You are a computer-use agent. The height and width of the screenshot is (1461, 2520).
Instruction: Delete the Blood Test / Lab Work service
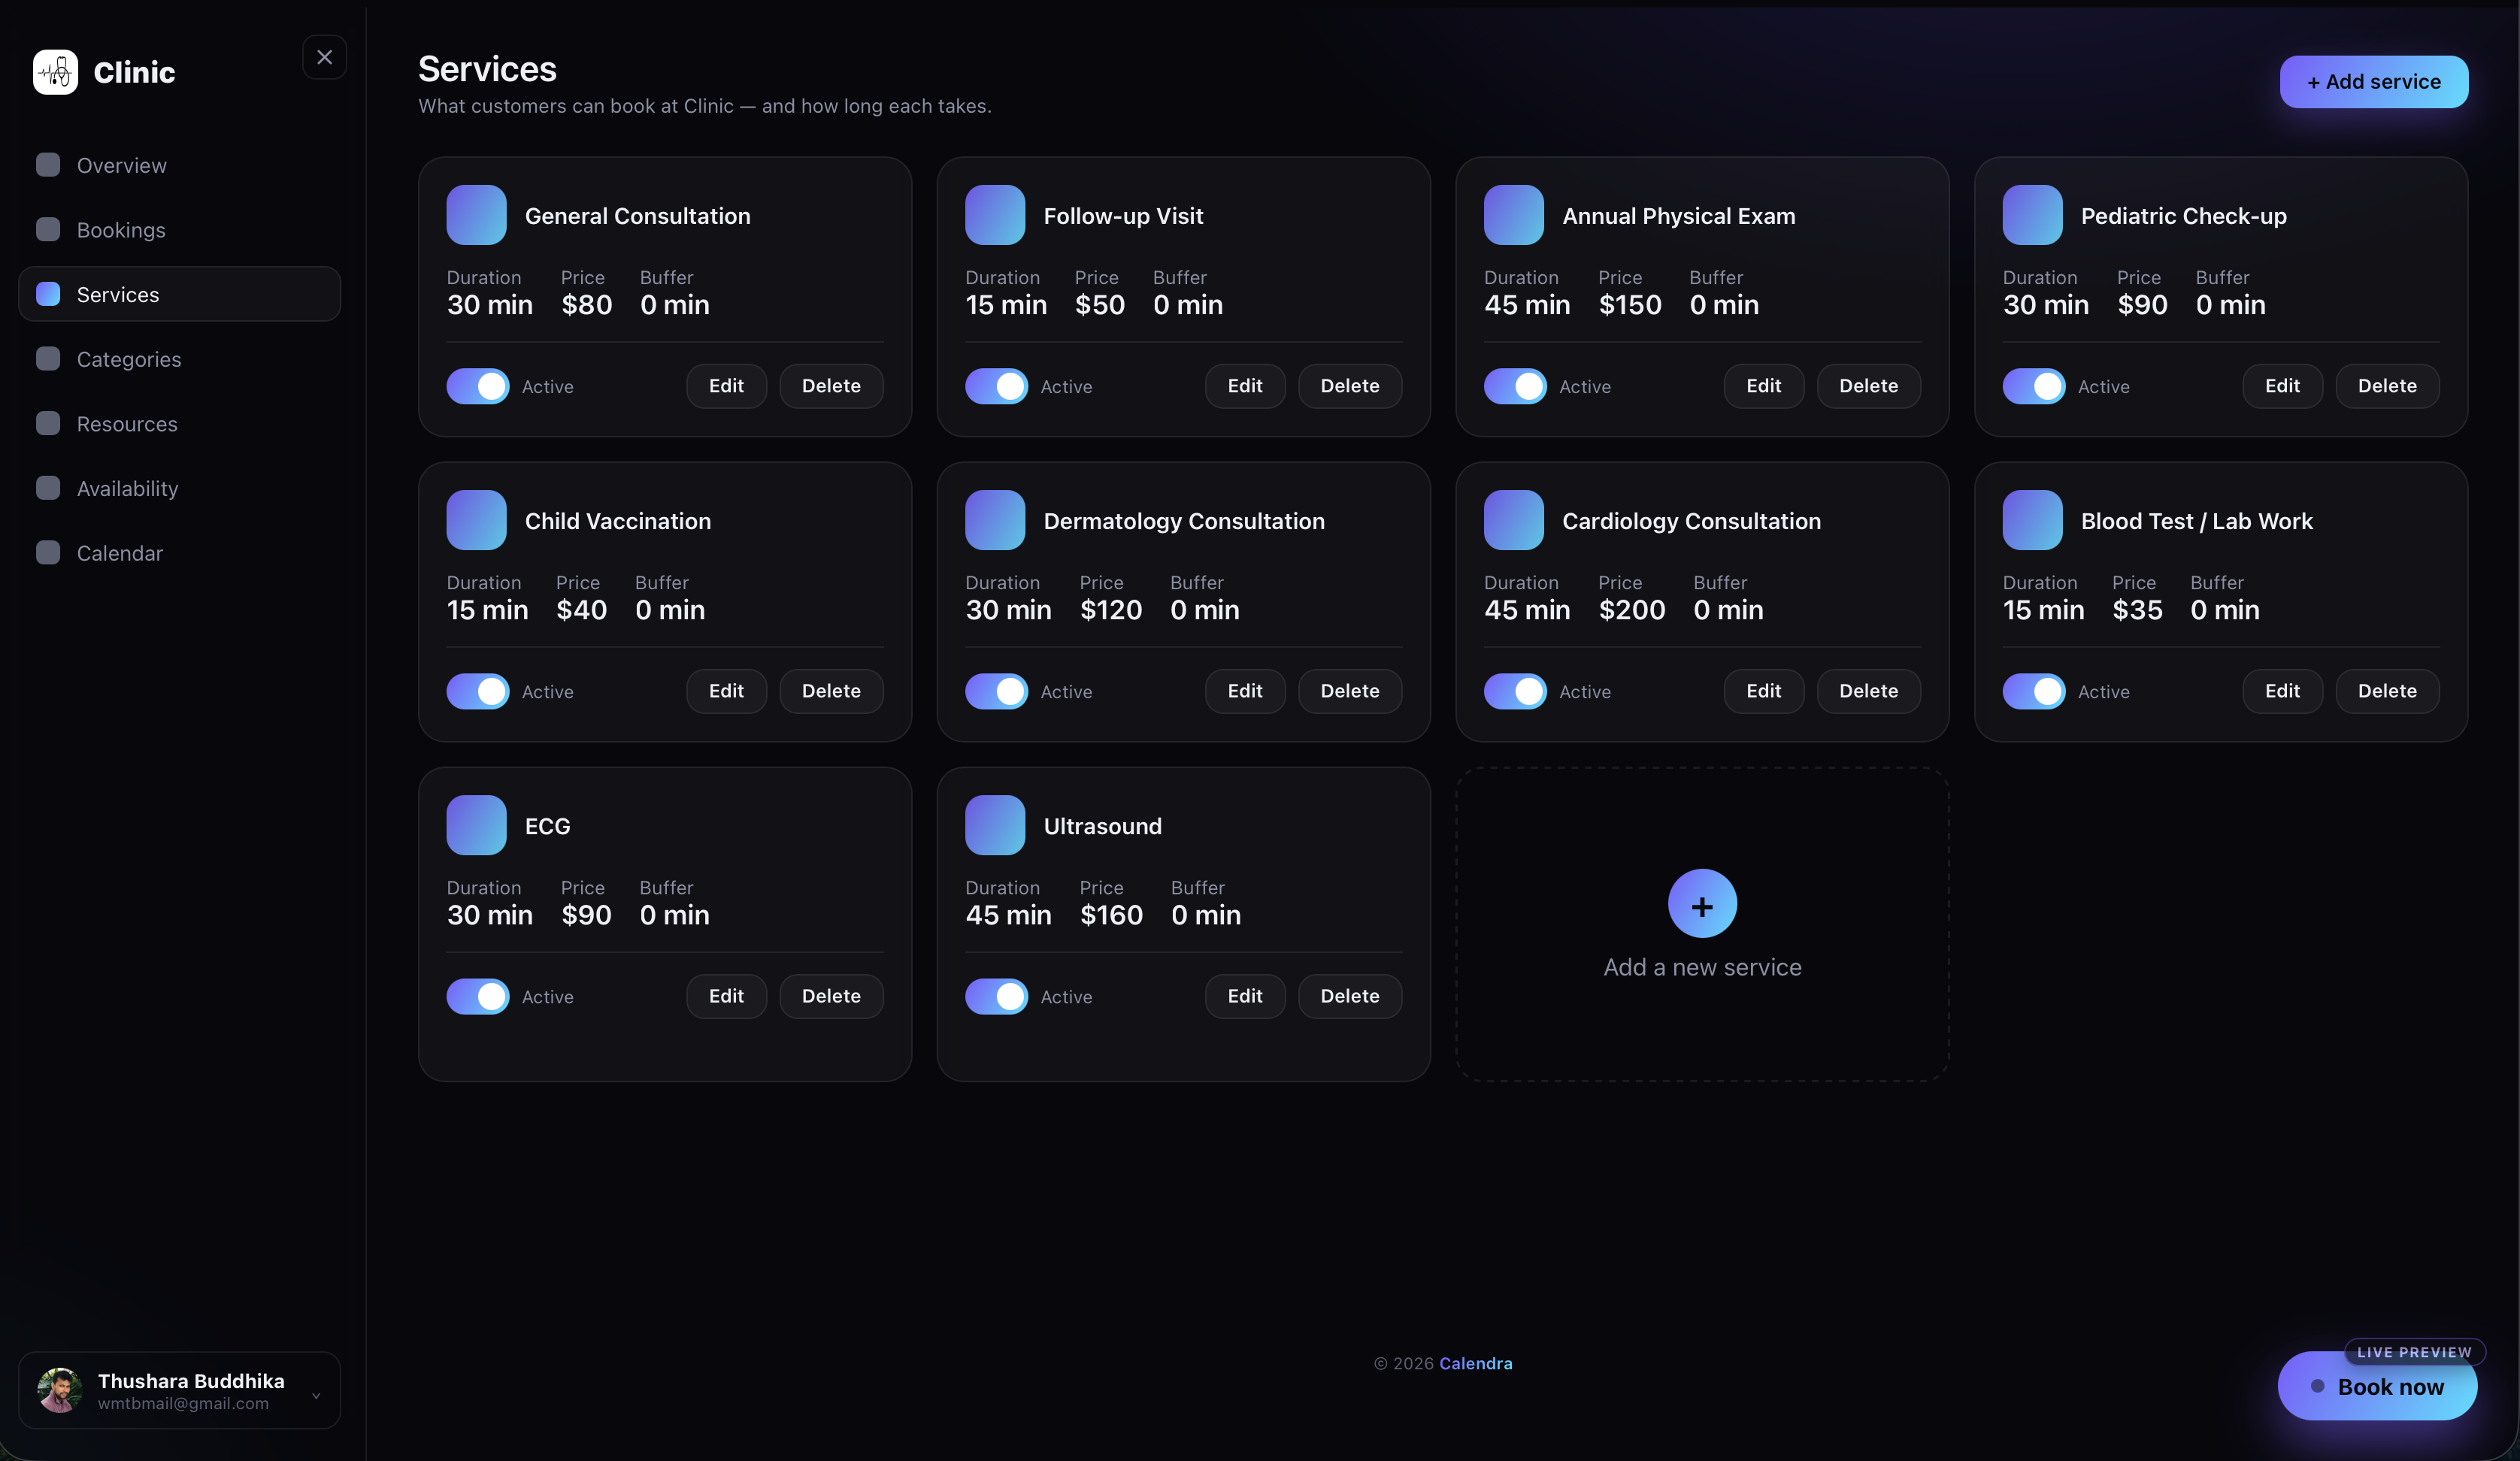[x=2387, y=691]
